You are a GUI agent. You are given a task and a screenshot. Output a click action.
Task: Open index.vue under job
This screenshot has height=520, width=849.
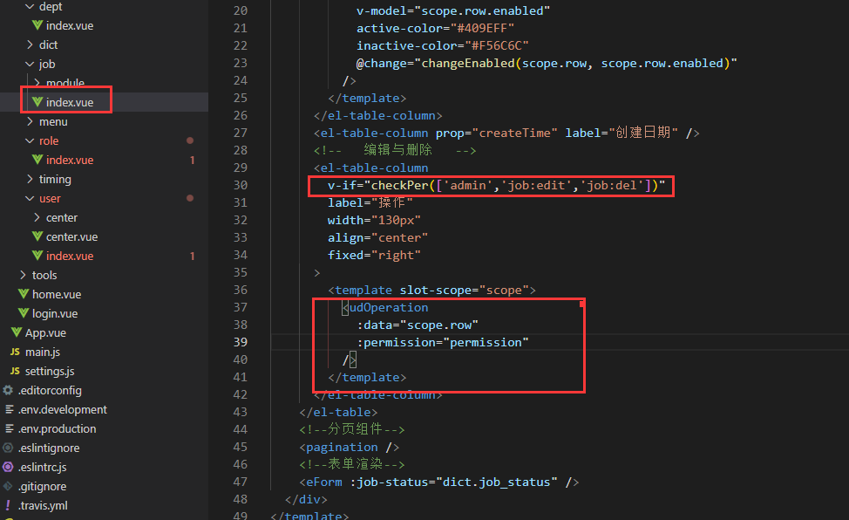[x=70, y=102]
